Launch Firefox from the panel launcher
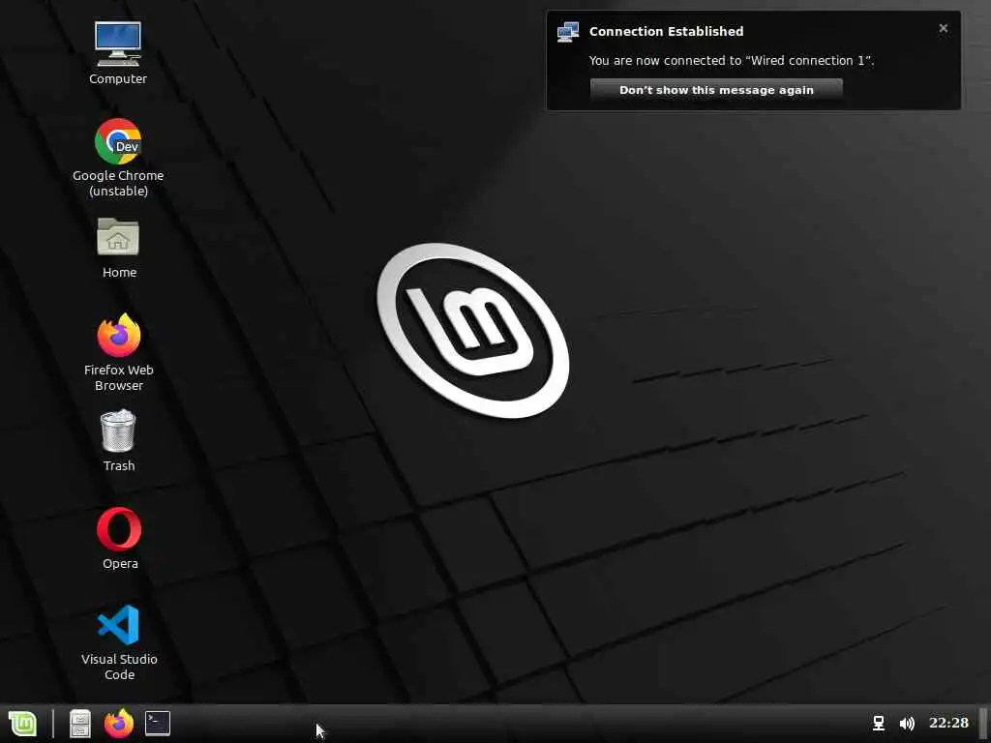This screenshot has height=743, width=991. point(119,724)
